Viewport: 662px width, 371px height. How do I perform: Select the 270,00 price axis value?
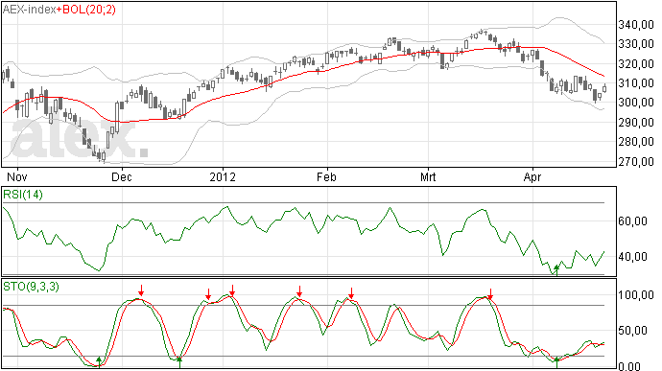click(636, 162)
